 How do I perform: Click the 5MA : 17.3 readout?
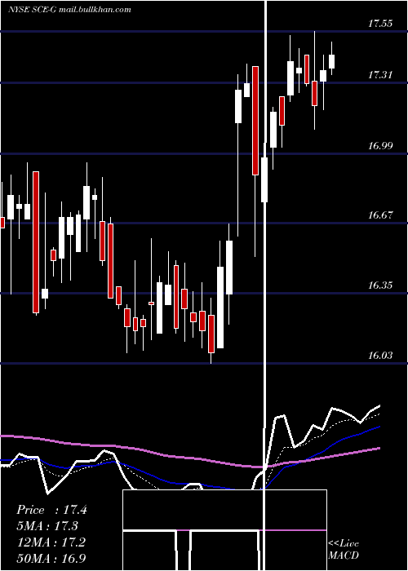[47, 526]
